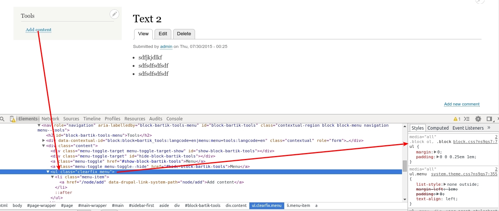Select the body breadcrumb

pyautogui.click(x=17, y=205)
